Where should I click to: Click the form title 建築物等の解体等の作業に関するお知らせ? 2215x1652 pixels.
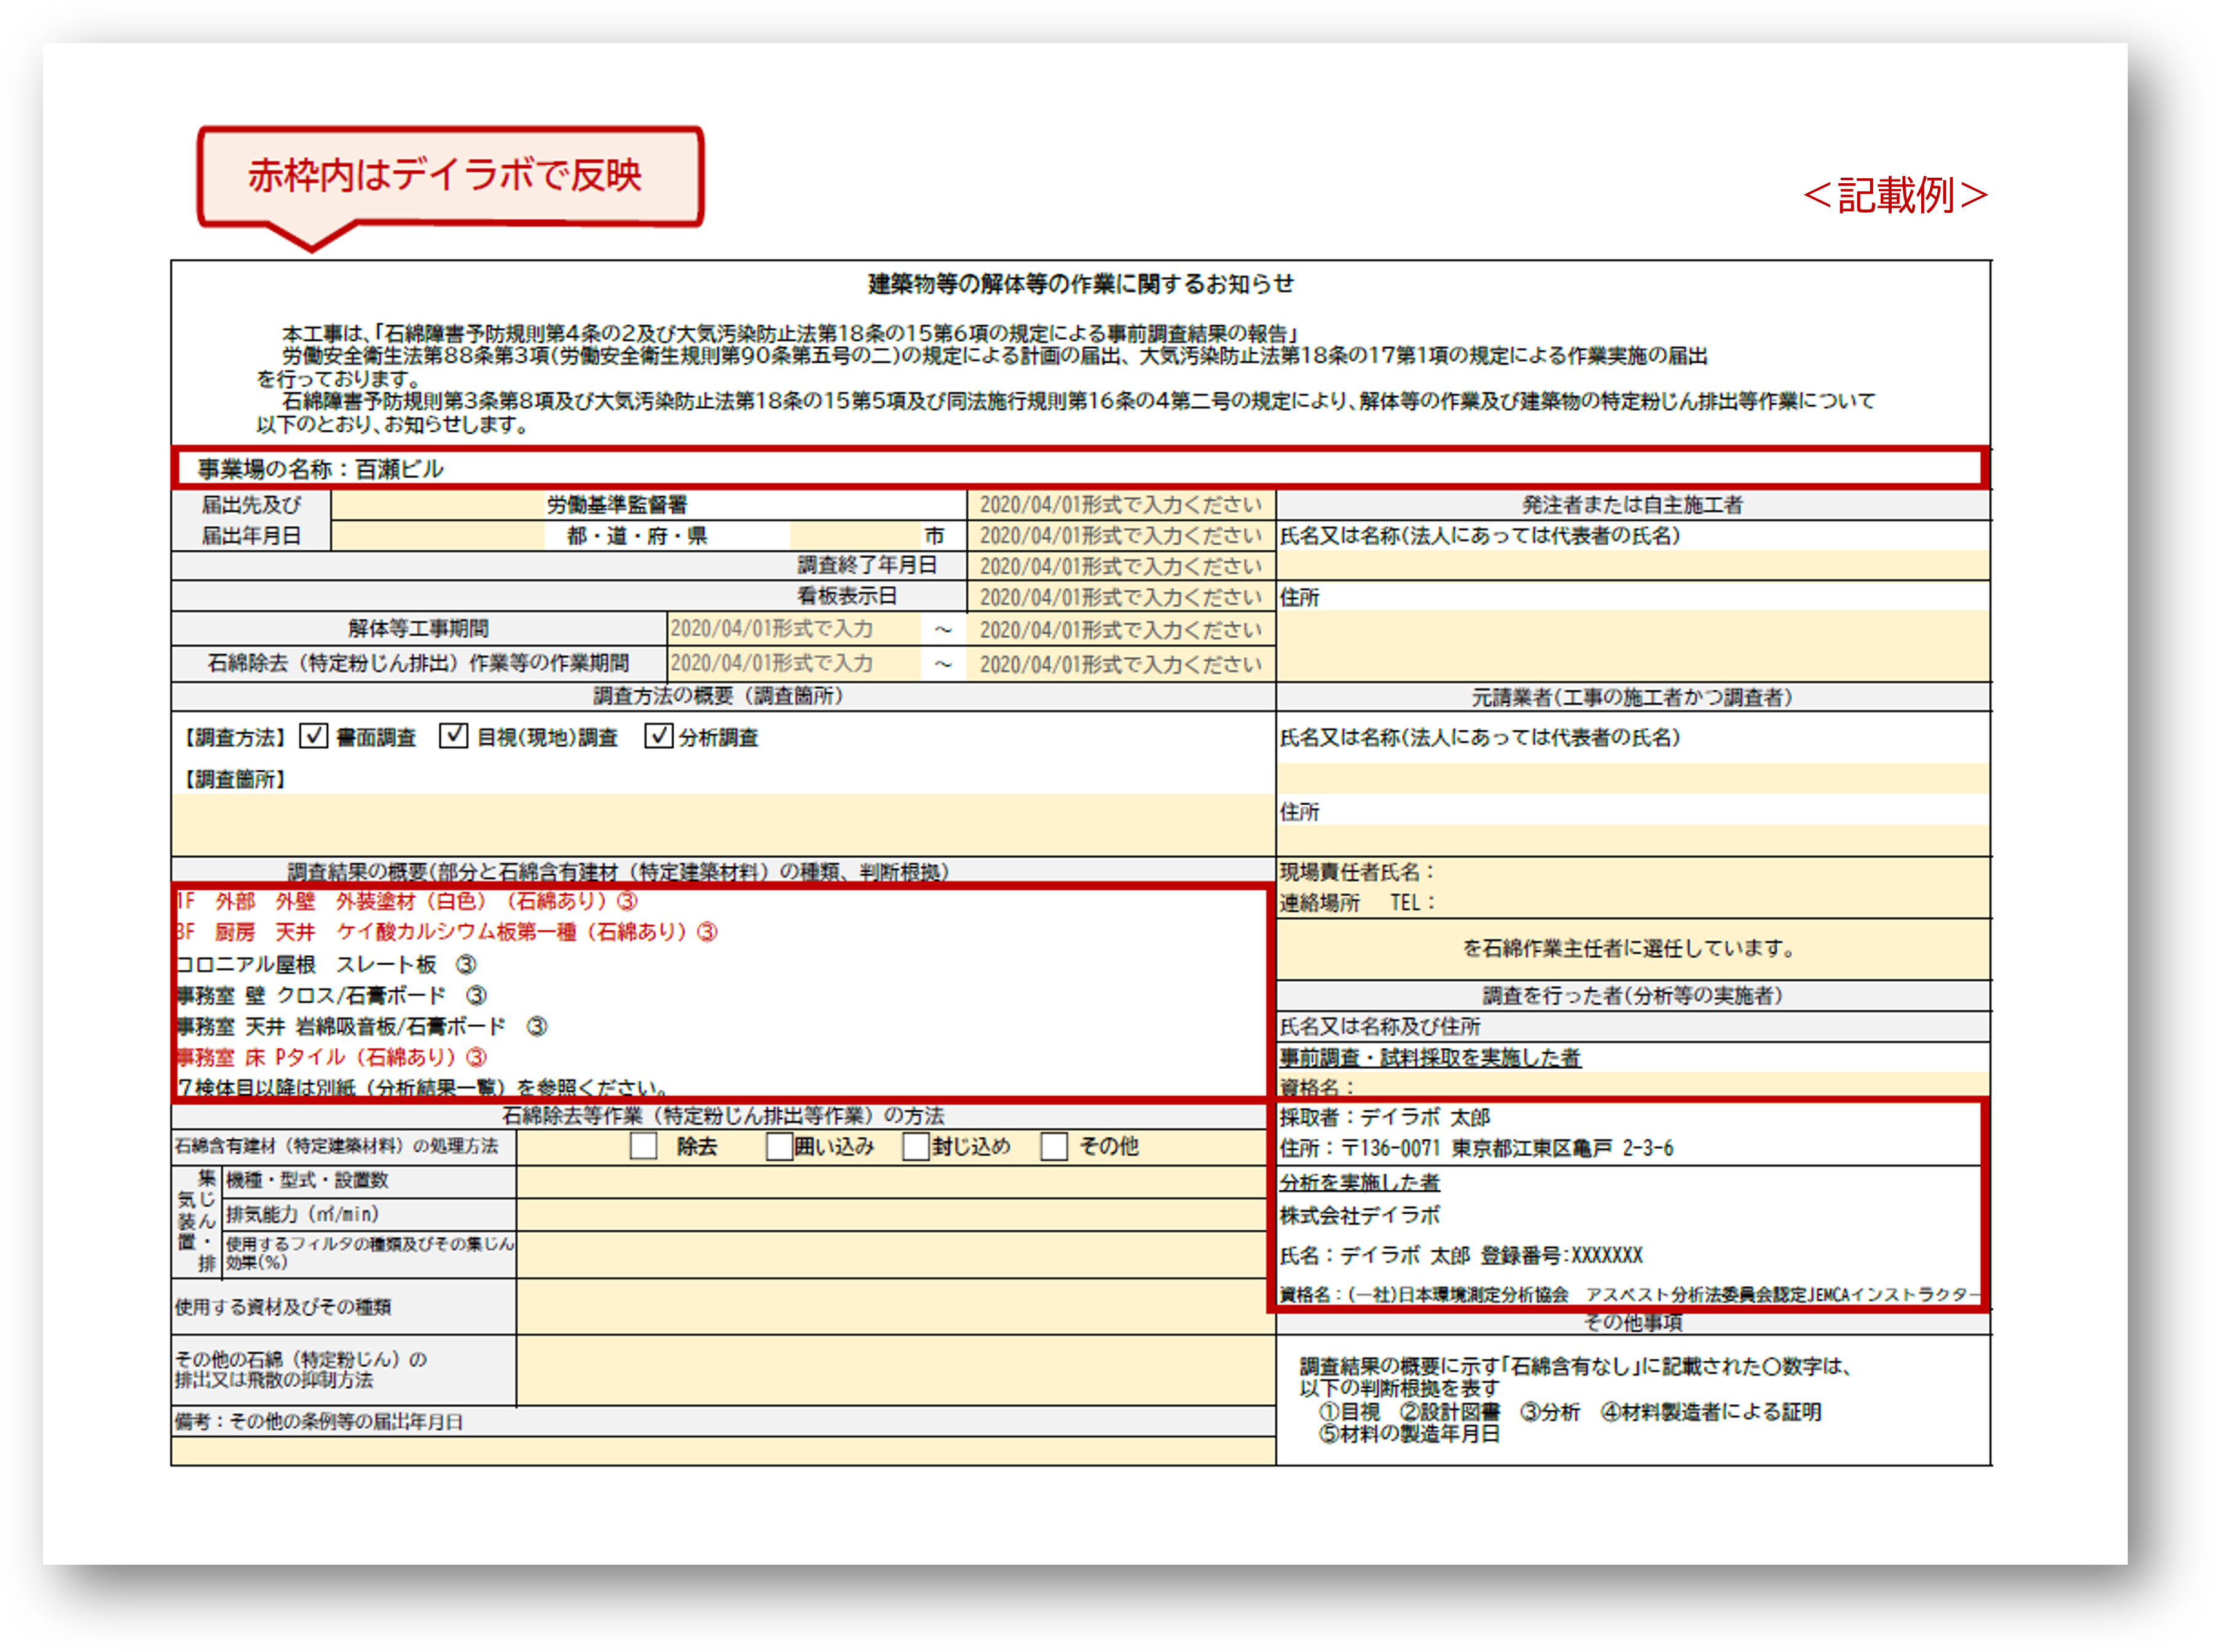tap(1080, 284)
